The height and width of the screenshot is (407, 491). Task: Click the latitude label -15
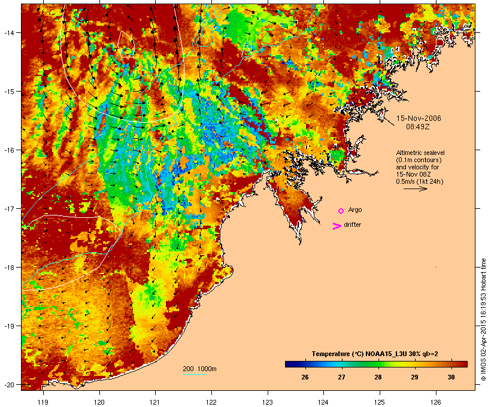tap(8, 92)
